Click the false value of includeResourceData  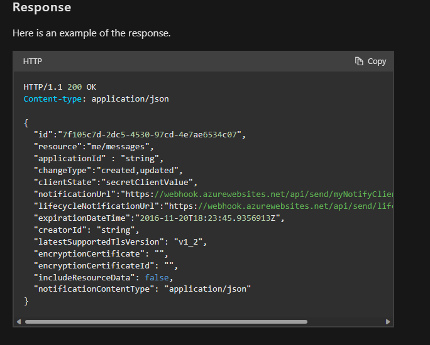click(x=157, y=277)
